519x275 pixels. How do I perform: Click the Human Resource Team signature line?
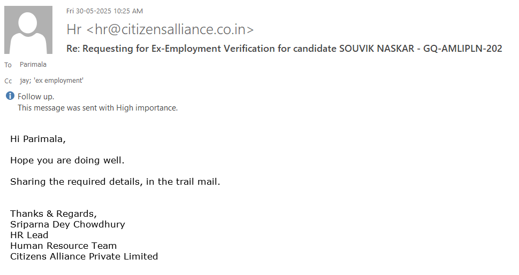[63, 246]
